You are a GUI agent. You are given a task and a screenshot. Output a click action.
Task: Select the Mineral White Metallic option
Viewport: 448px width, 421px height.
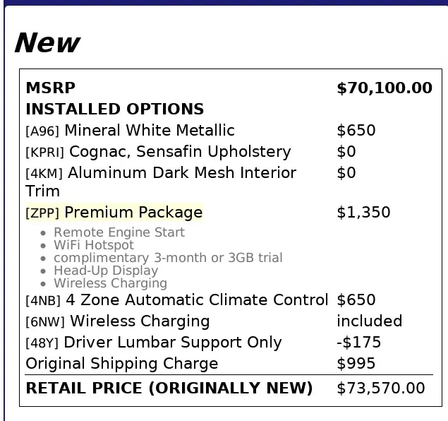click(x=130, y=131)
